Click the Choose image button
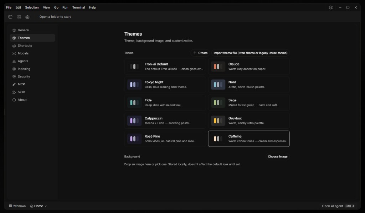The width and height of the screenshot is (365, 213). click(x=277, y=156)
